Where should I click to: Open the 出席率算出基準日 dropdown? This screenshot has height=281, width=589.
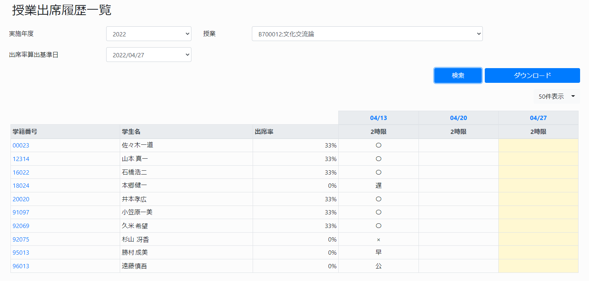(148, 55)
